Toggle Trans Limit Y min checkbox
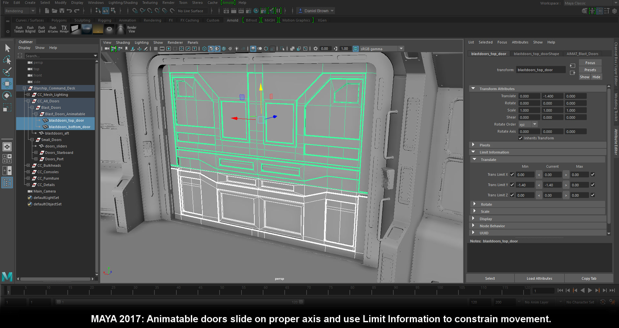The width and height of the screenshot is (619, 328). click(x=512, y=185)
